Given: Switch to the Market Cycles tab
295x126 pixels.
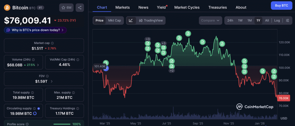Looking at the screenshot, I should pyautogui.click(x=187, y=7).
